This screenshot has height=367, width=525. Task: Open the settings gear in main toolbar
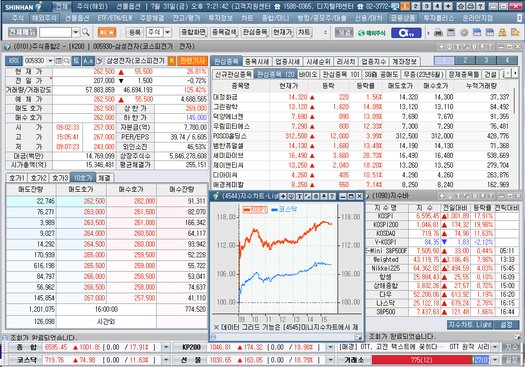[x=464, y=32]
